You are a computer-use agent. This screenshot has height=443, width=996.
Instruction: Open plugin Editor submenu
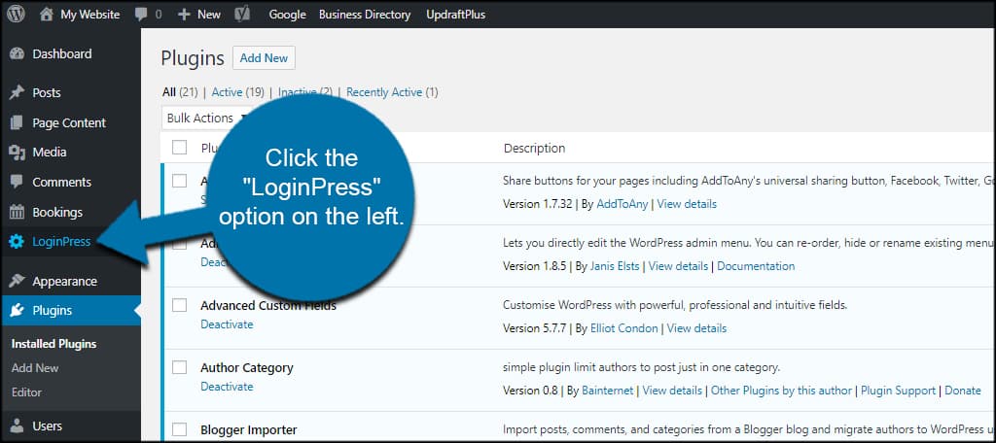pos(26,392)
